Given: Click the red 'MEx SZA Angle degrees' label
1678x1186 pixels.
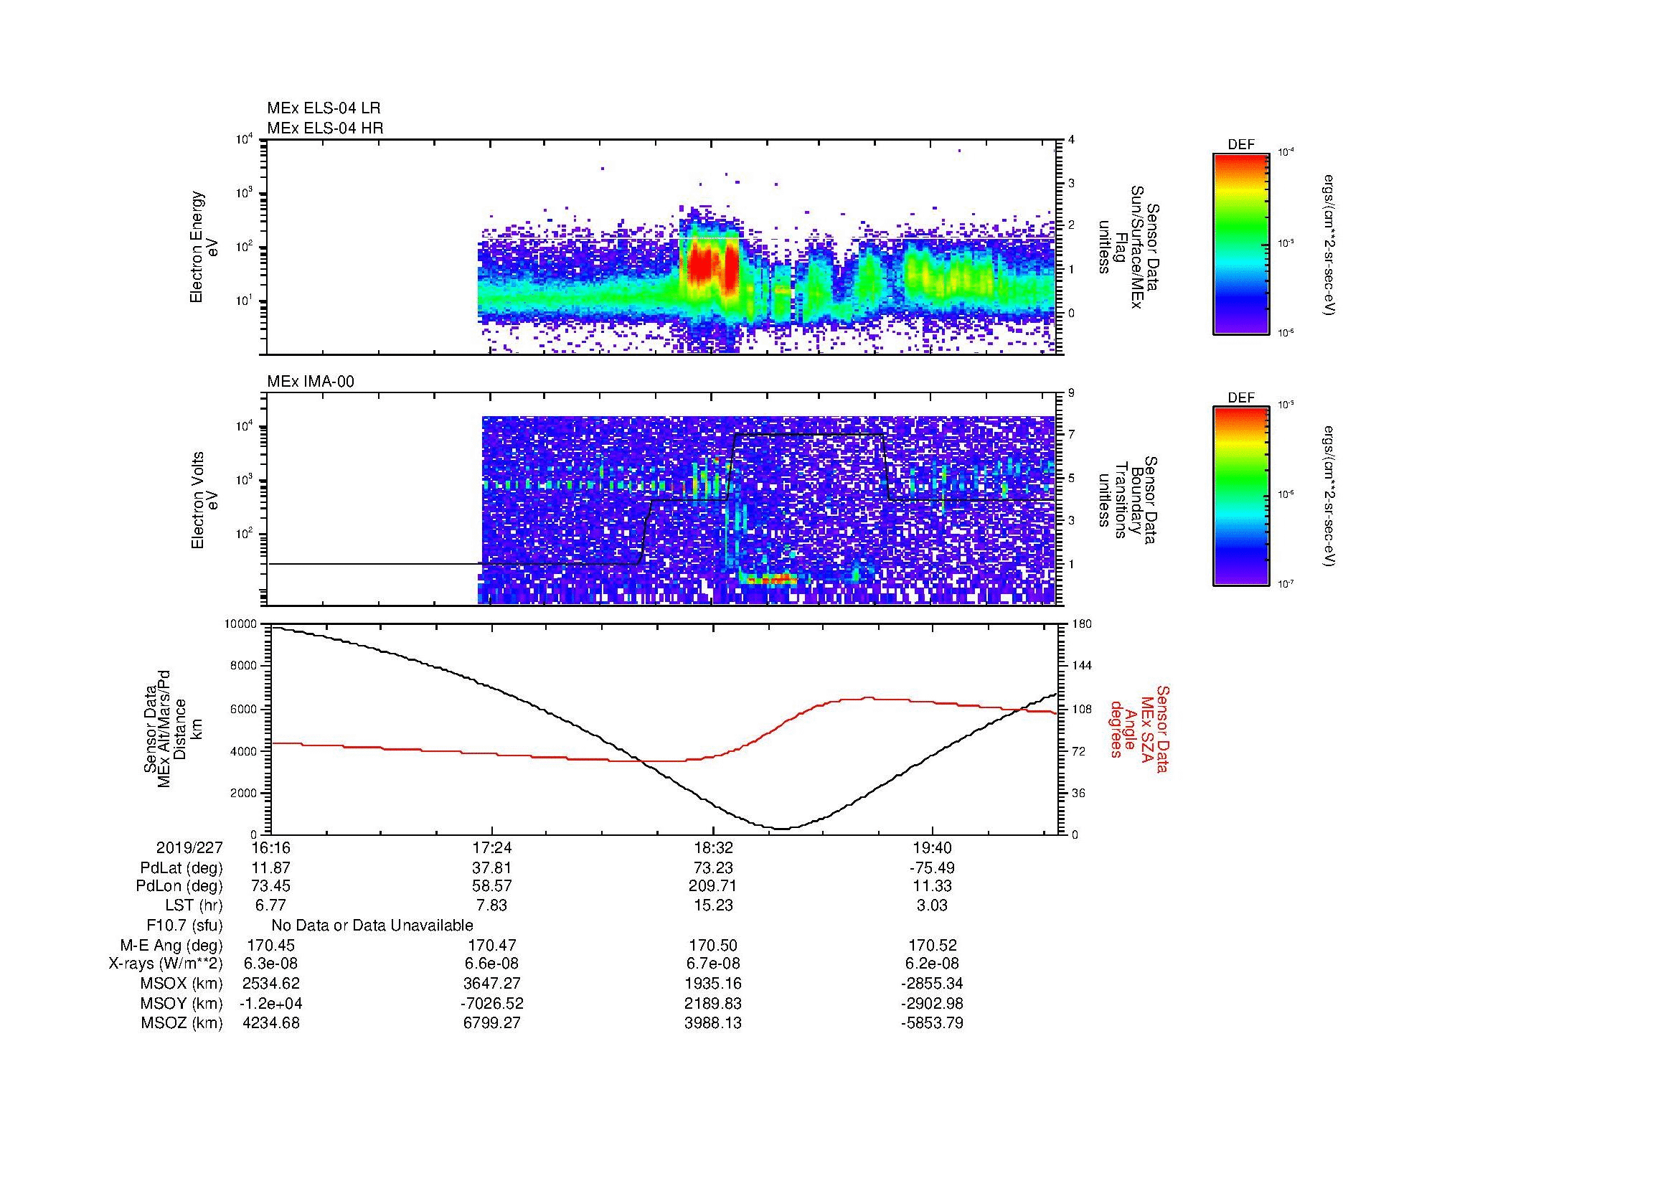Looking at the screenshot, I should point(1139,728).
